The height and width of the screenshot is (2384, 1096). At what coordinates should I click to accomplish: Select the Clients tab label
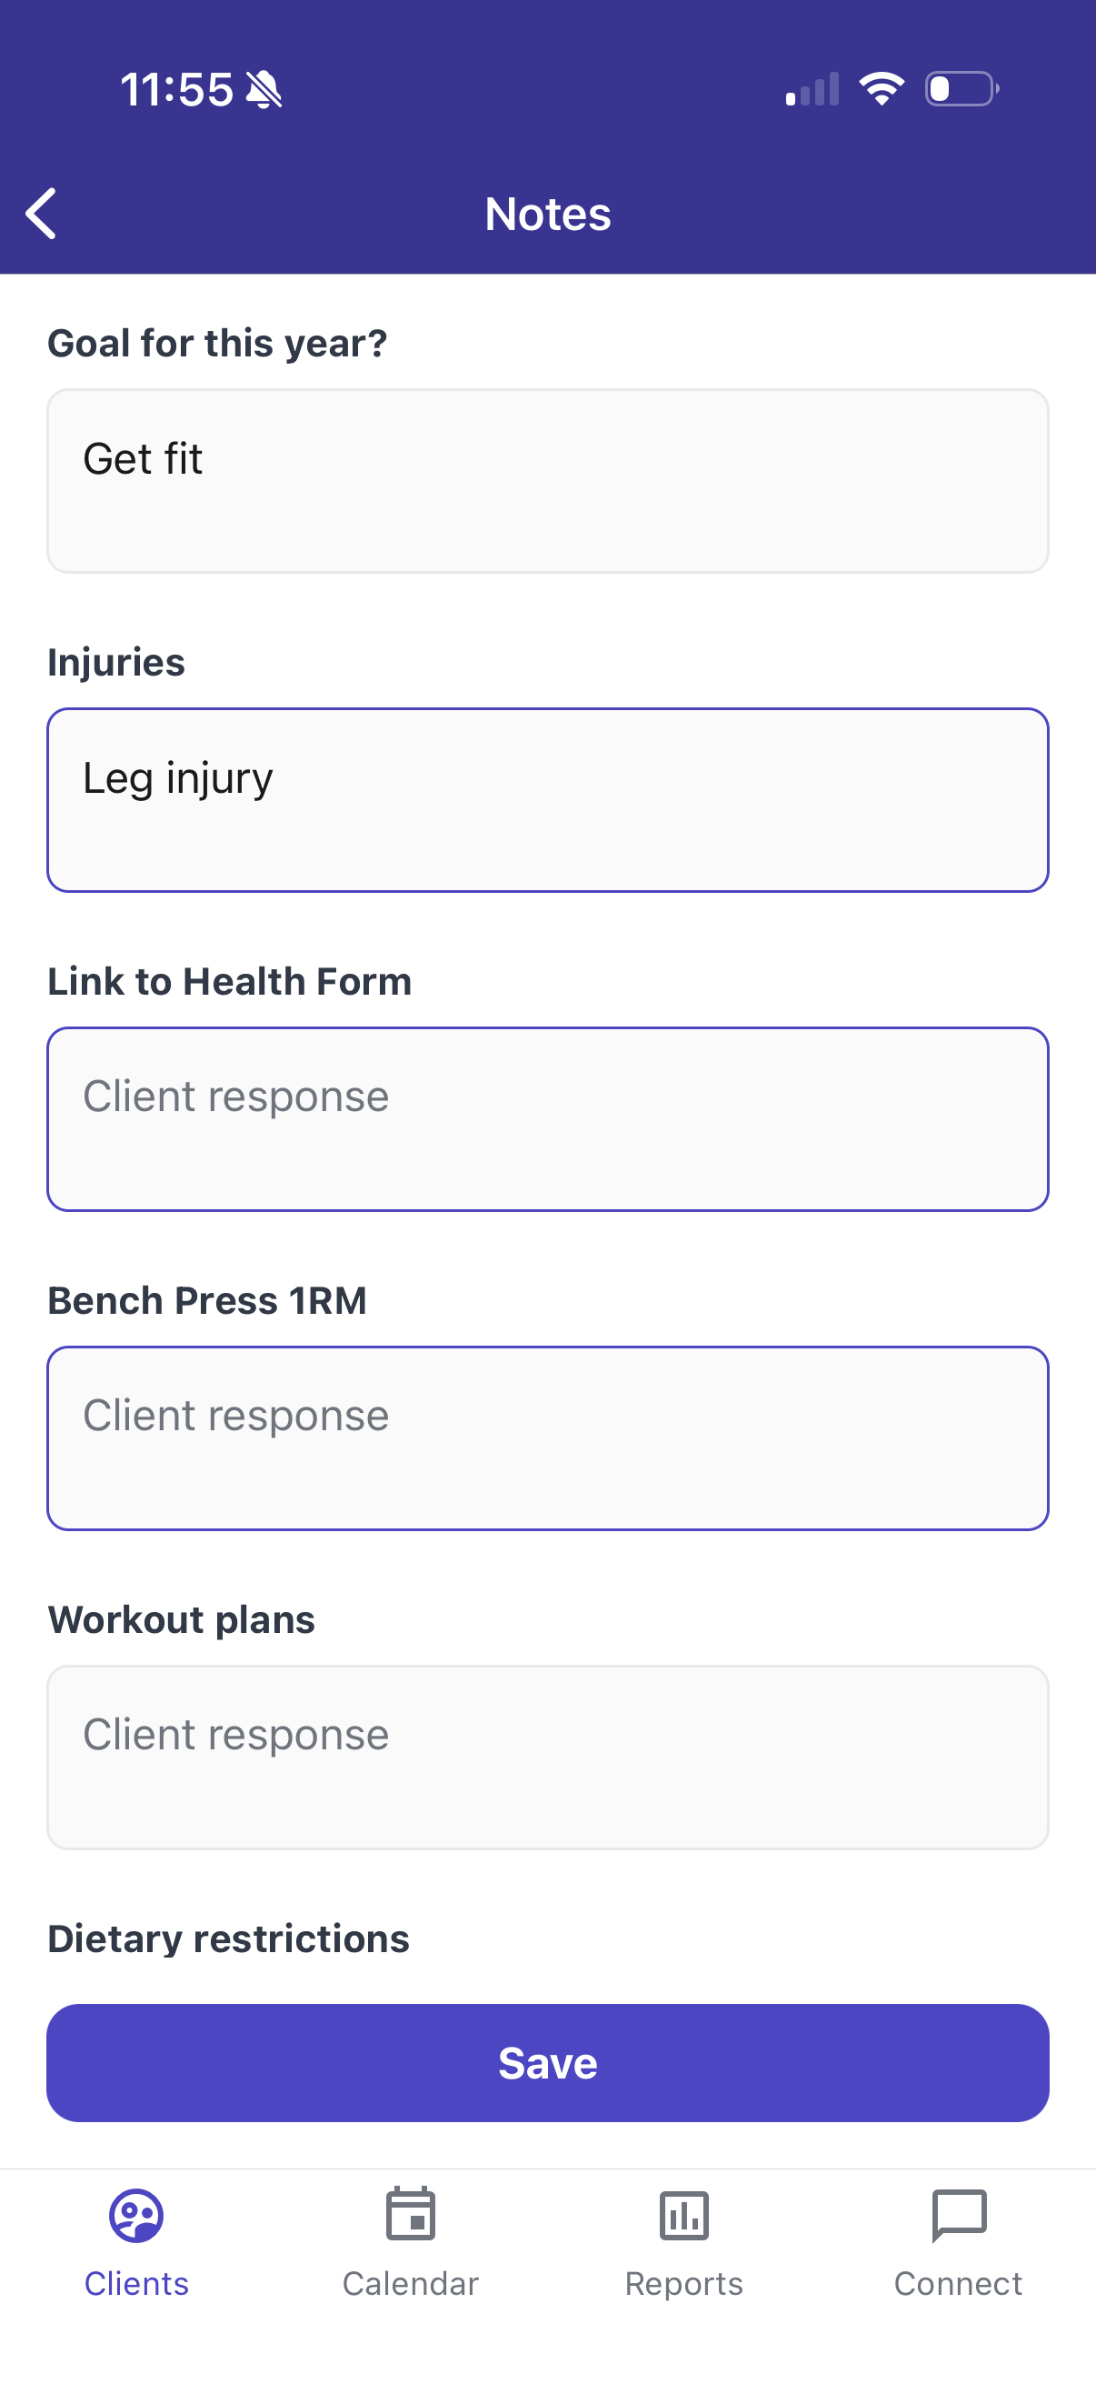[137, 2284]
